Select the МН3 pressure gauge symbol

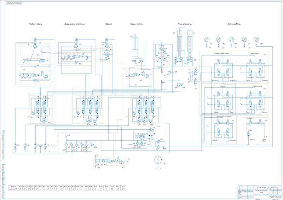click(x=231, y=39)
